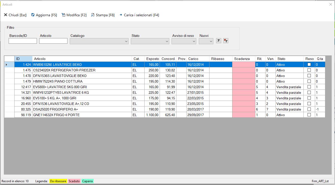Toggle Reso checkbox for EV5100+ 5 KG row
This screenshot has height=185, width=335.
pyautogui.click(x=309, y=98)
